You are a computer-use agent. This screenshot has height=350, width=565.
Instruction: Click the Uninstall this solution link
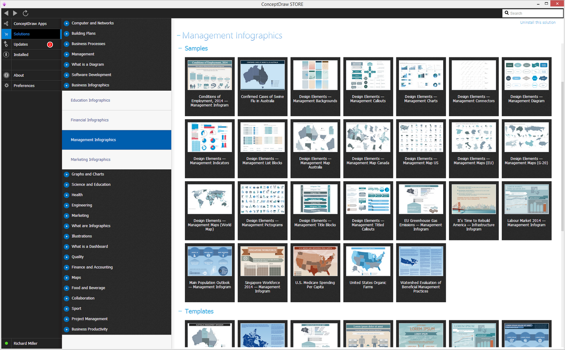(x=538, y=23)
